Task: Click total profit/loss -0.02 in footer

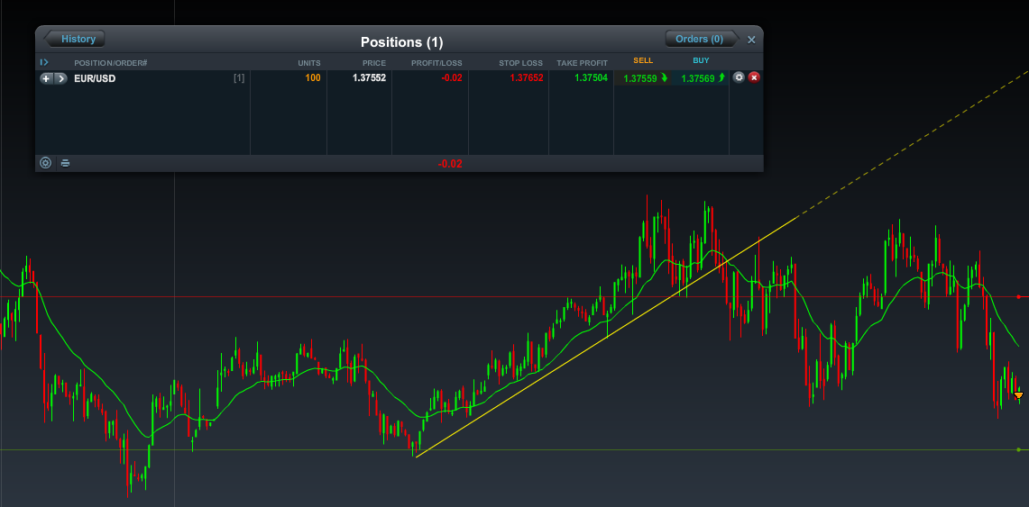Action: (x=450, y=164)
